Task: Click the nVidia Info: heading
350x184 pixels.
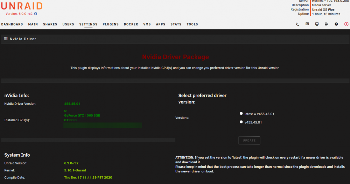Action: point(17,95)
